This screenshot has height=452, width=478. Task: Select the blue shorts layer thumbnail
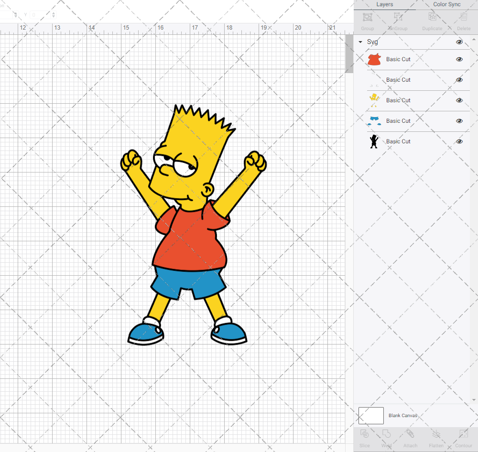pyautogui.click(x=374, y=121)
